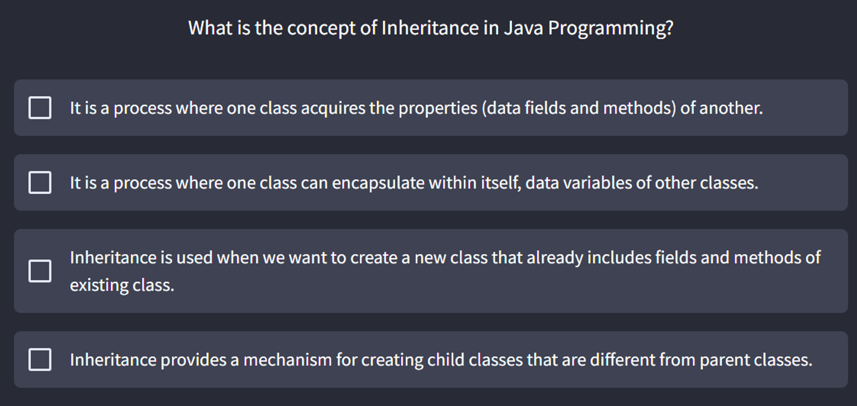Screen dimensions: 857x406
Task: Enable the checkbox for the third answer choice
Action: click(40, 271)
